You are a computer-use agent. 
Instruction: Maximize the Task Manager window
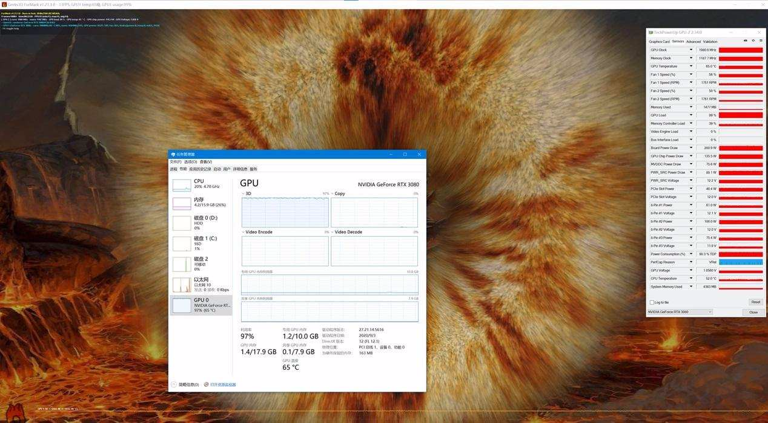pyautogui.click(x=405, y=155)
